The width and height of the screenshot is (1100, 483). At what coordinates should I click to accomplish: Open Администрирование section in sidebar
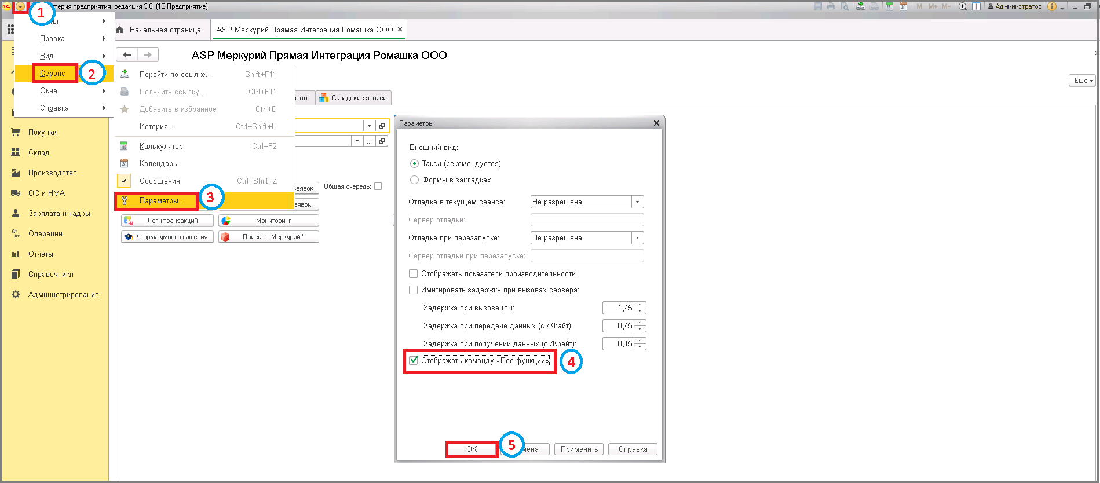click(63, 294)
